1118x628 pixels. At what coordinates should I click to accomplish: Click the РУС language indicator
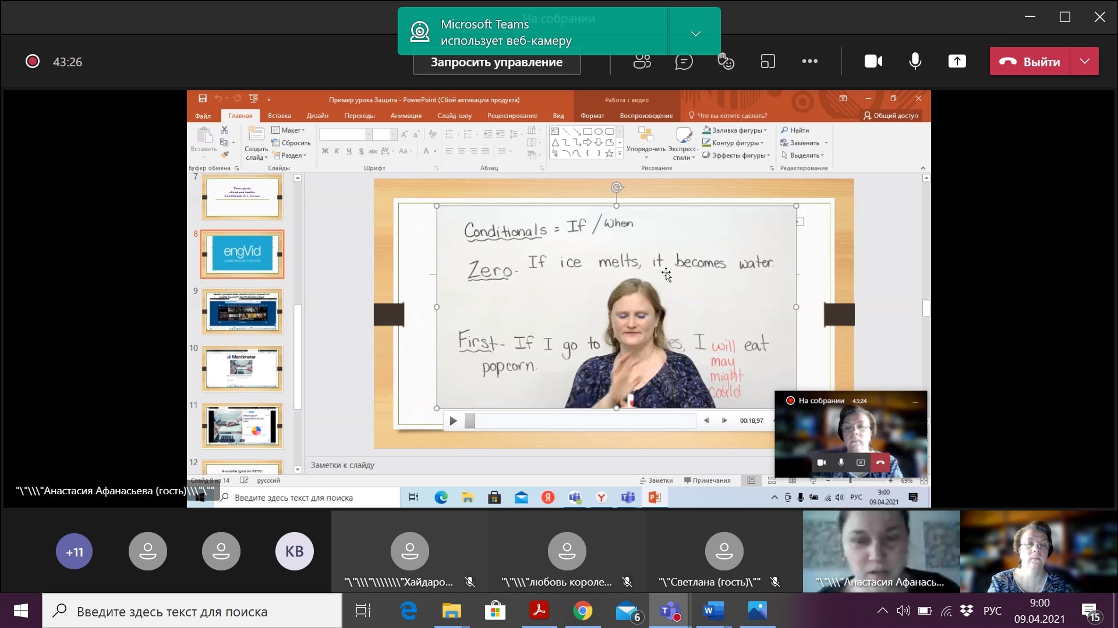992,611
